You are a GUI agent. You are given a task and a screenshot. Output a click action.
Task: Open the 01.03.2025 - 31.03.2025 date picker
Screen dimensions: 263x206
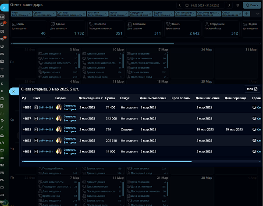point(204,5)
